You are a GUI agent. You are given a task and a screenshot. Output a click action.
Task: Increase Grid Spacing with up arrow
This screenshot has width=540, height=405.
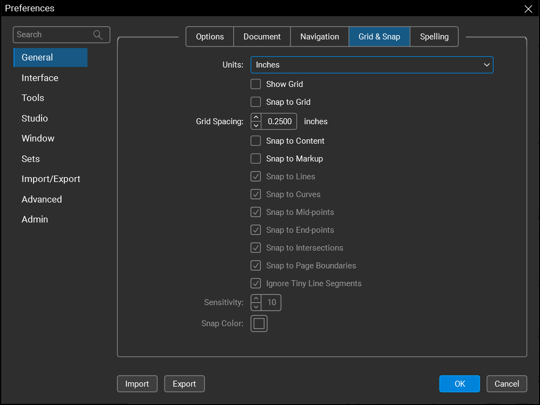click(256, 118)
